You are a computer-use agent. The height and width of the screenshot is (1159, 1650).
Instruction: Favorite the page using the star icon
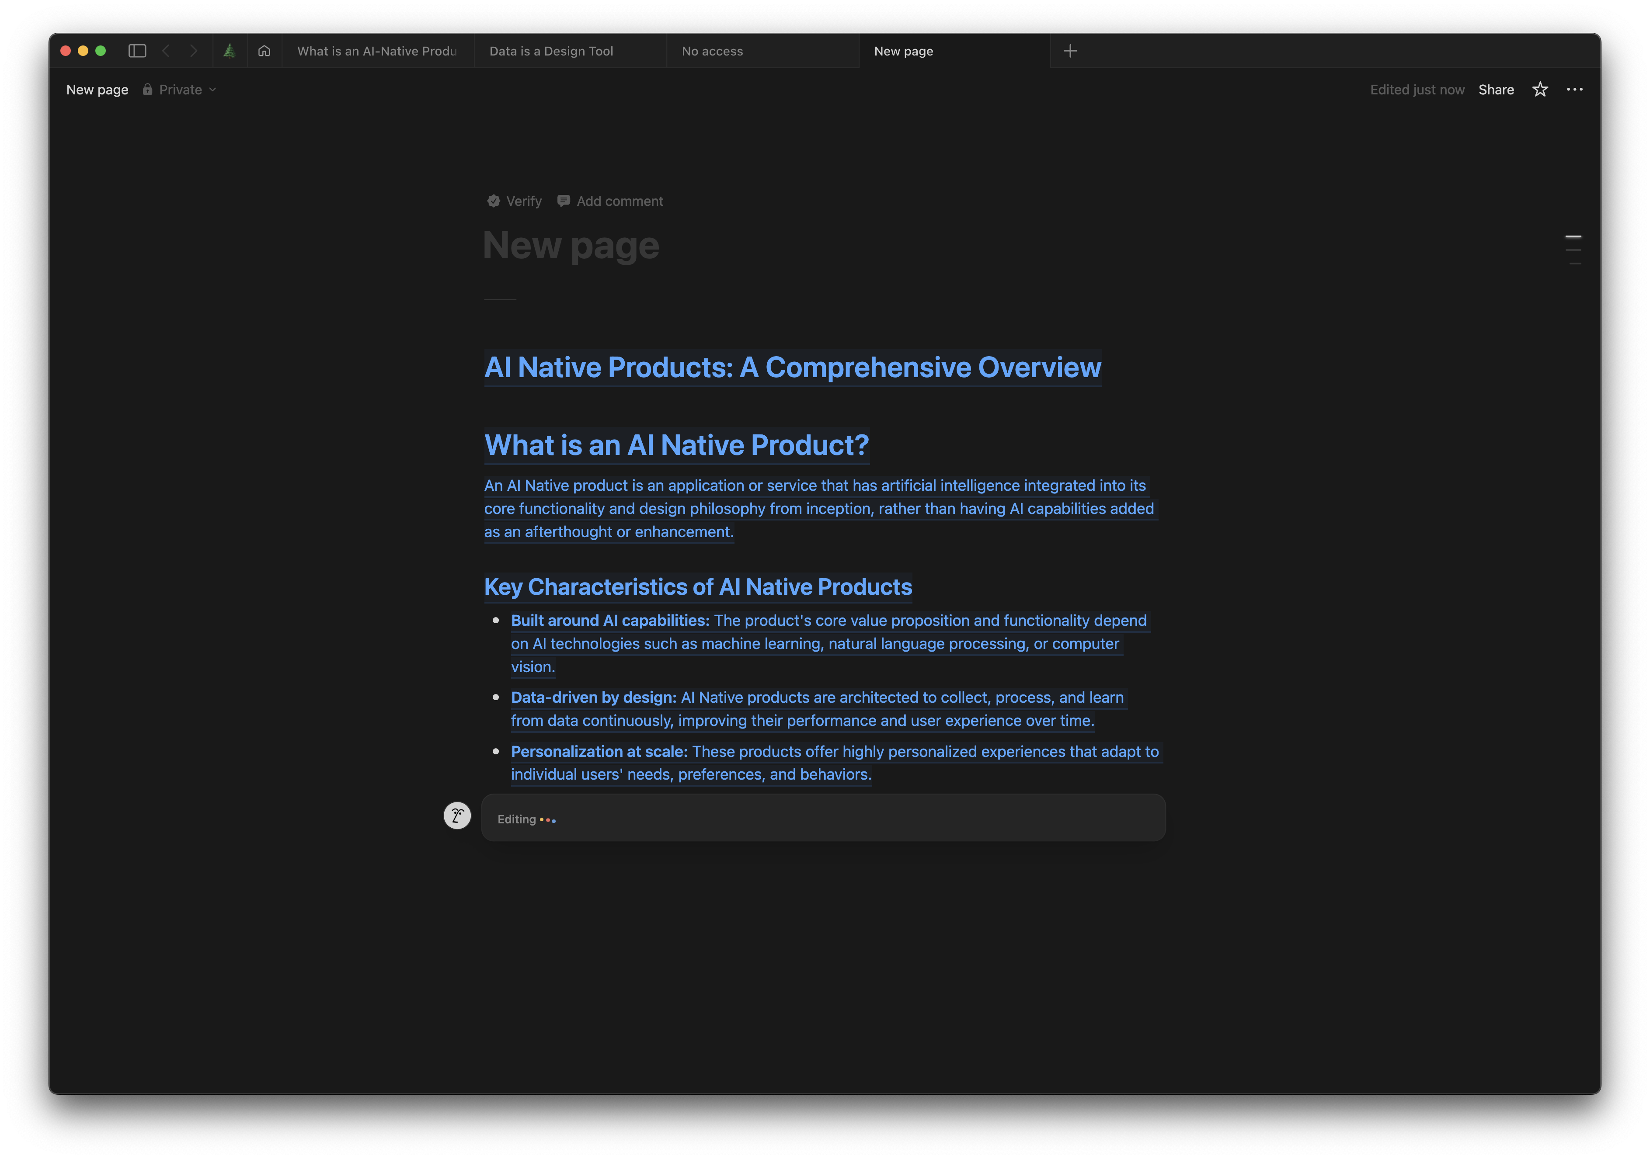[1540, 89]
